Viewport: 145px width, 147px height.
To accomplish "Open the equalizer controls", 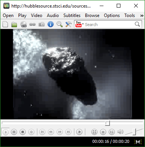I will 112,132.
